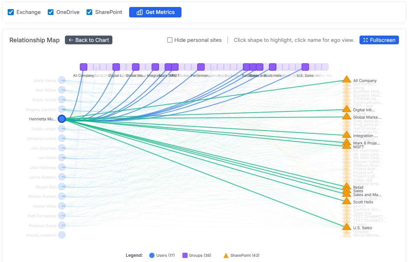The height and width of the screenshot is (262, 408).
Task: Click the Performance group square
Action: point(201,67)
